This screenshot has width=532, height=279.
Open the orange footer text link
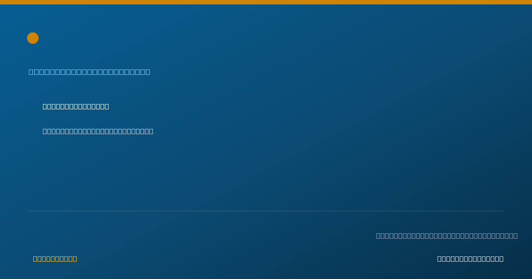pyautogui.click(x=55, y=259)
